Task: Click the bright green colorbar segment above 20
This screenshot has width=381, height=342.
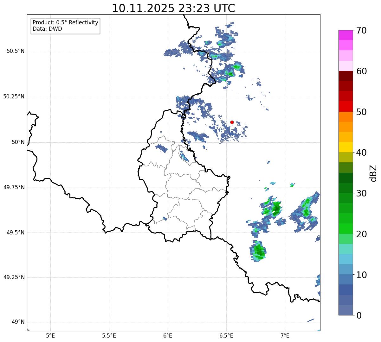Action: 346,228
